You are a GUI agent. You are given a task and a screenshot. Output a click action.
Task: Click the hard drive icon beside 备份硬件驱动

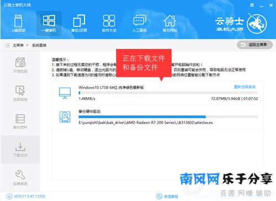coord(65,117)
